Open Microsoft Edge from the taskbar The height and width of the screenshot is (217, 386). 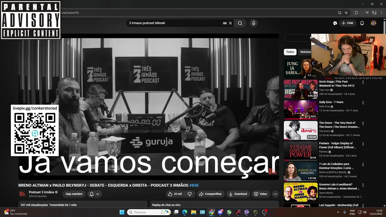(185, 212)
